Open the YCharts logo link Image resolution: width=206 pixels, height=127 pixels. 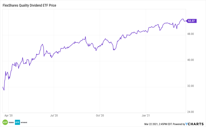[x=195, y=124]
